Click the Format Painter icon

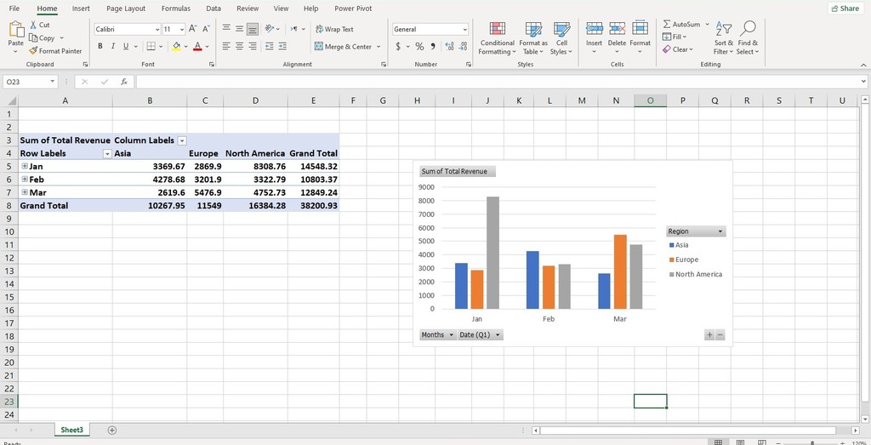[x=33, y=50]
